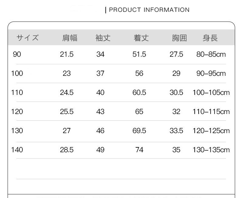243x198 pixels.
Task: Click chest value 33.5
Action: pyautogui.click(x=176, y=131)
